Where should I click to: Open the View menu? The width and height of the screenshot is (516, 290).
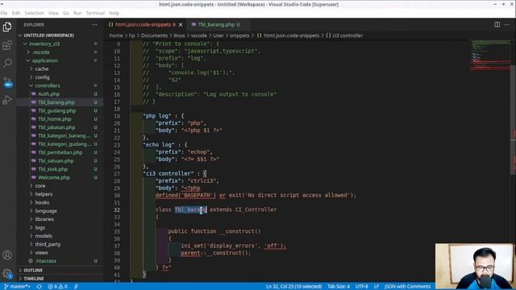[53, 13]
